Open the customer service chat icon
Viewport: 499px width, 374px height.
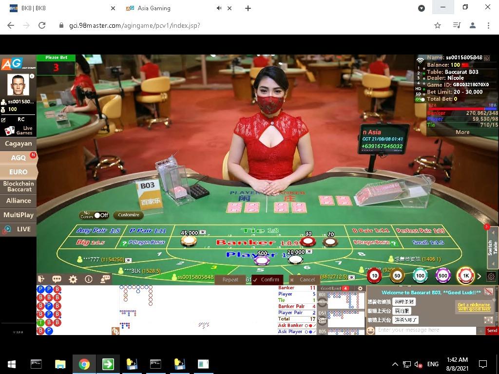point(105,279)
